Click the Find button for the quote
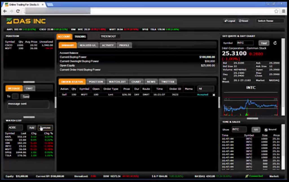289x182 pixels. coord(264,43)
